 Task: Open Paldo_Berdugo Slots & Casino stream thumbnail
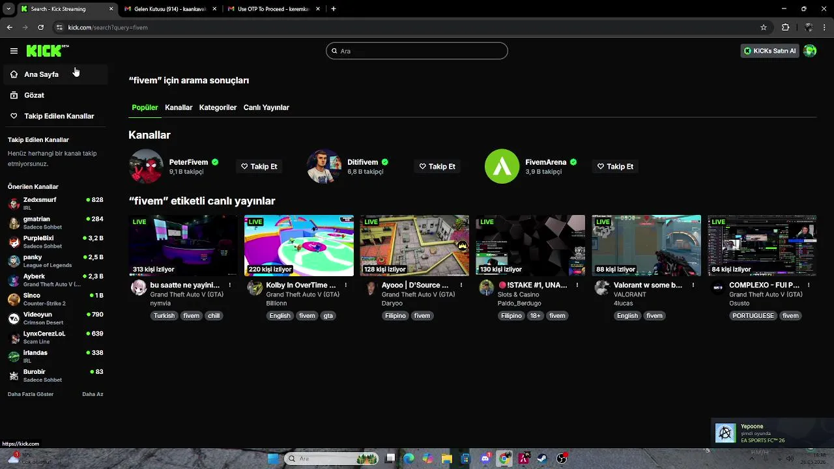[x=530, y=246]
